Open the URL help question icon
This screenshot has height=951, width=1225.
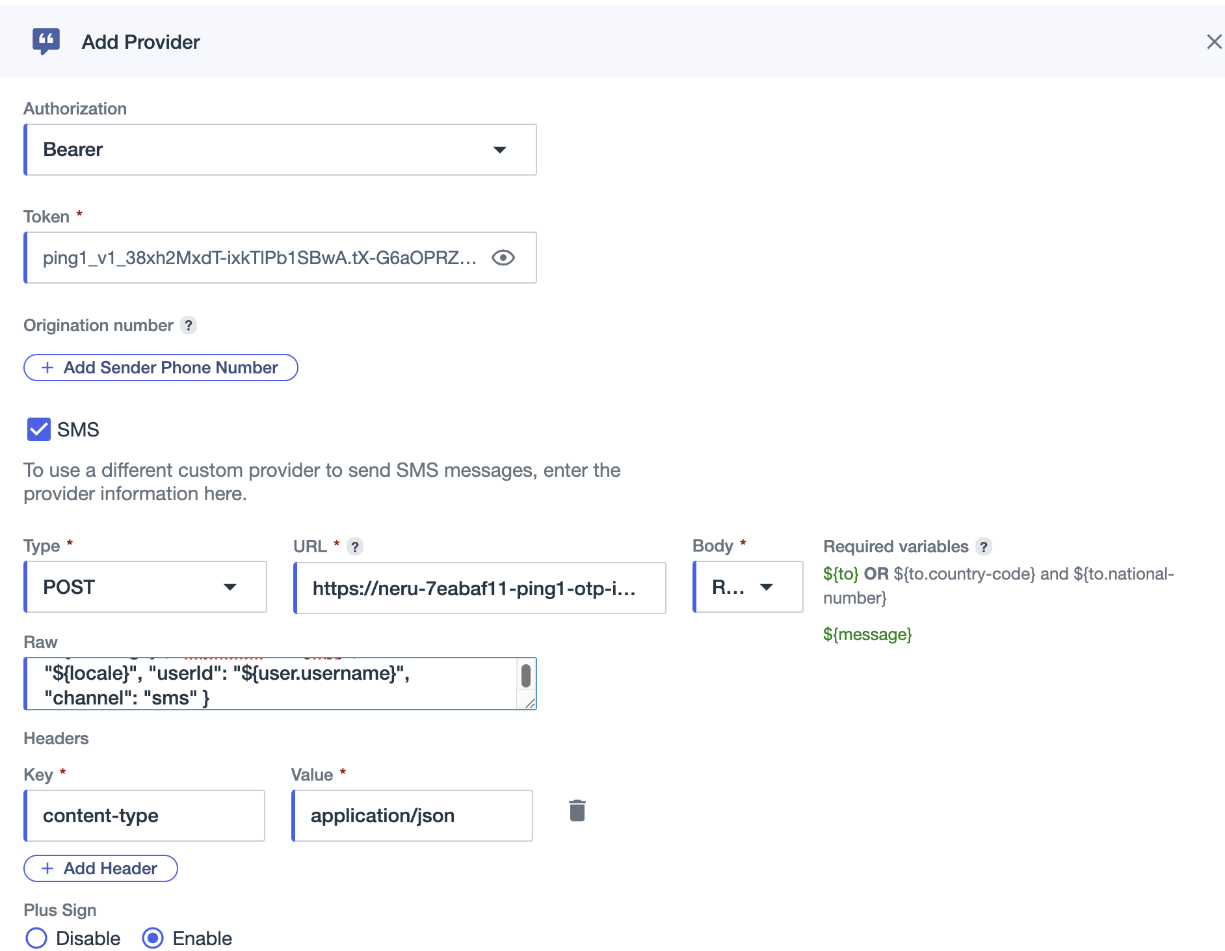pos(354,546)
